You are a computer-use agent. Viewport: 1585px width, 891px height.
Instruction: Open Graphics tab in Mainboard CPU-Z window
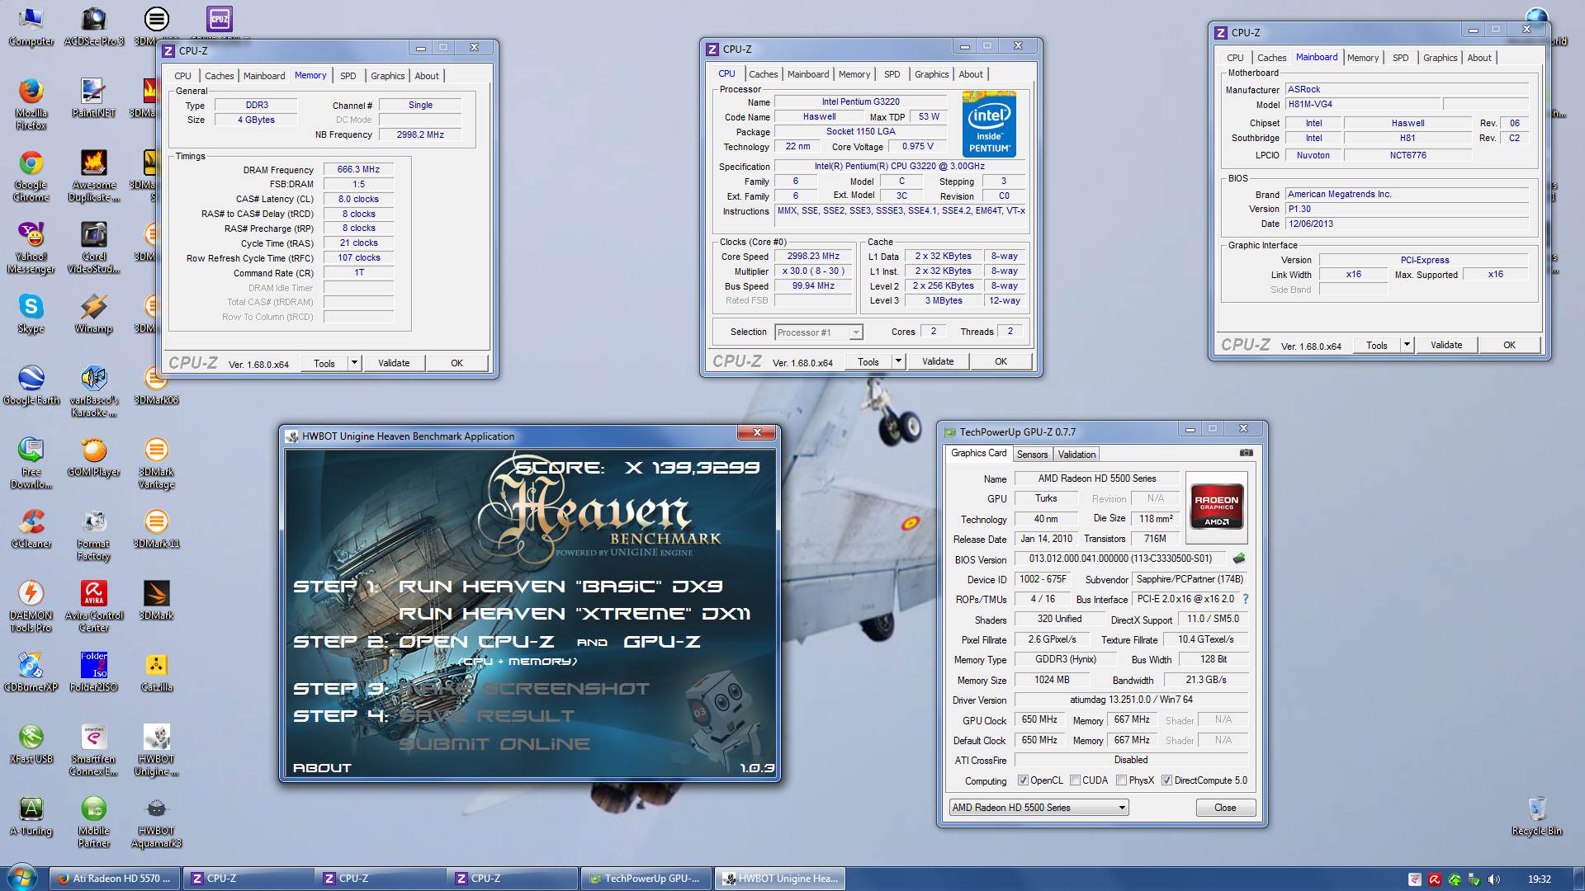click(1440, 58)
